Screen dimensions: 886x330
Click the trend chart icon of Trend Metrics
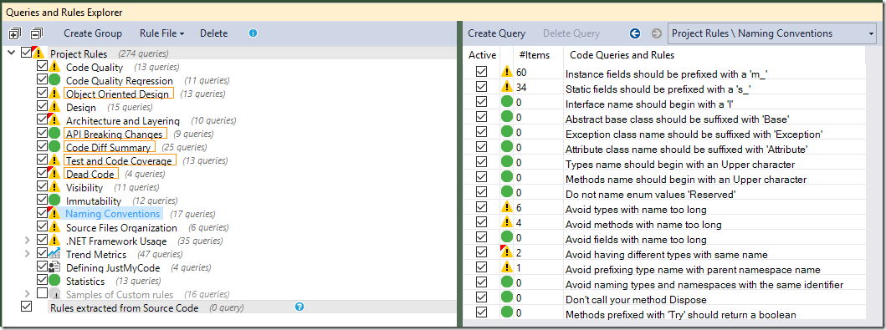click(x=54, y=254)
